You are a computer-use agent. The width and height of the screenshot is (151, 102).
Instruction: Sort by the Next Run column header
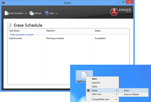point(70,31)
